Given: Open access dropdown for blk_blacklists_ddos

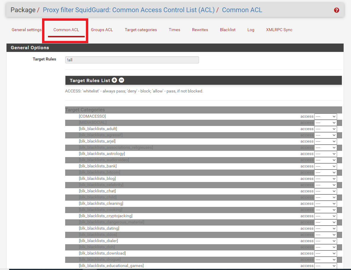Looking at the screenshot, I should click(x=326, y=235).
